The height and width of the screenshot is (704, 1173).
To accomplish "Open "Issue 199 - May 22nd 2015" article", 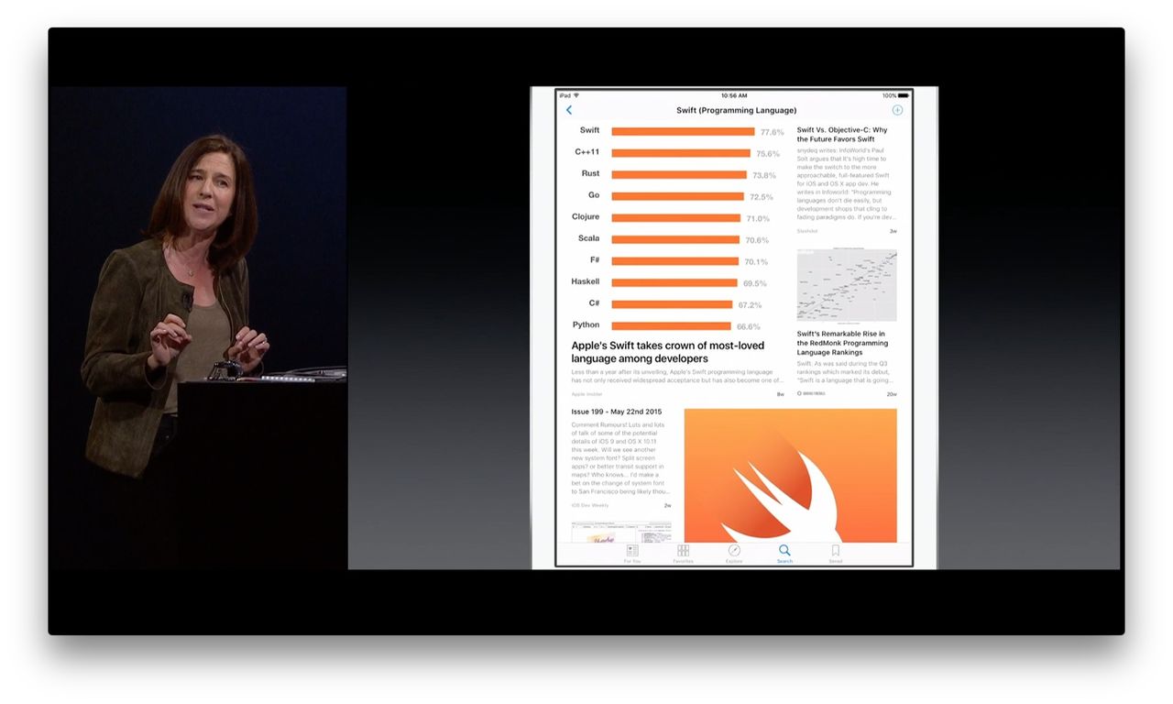I will tap(617, 412).
